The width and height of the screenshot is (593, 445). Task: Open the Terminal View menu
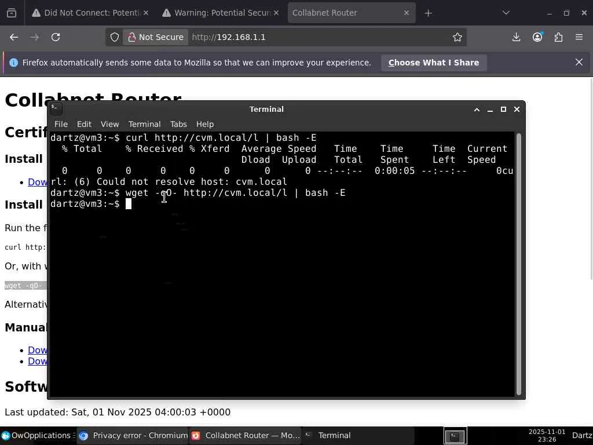point(109,124)
